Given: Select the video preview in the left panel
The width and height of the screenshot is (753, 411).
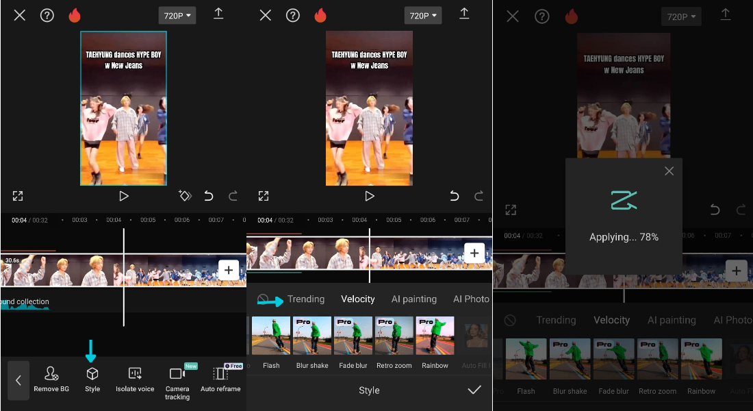Looking at the screenshot, I should point(123,108).
